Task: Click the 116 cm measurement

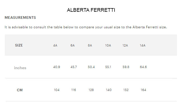Action: tap(74, 90)
